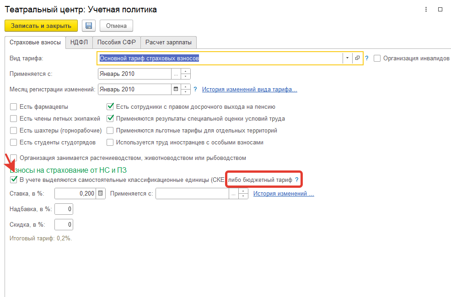The width and height of the screenshot is (451, 297).
Task: Open the Расчет зарплаты tab
Action: point(169,42)
